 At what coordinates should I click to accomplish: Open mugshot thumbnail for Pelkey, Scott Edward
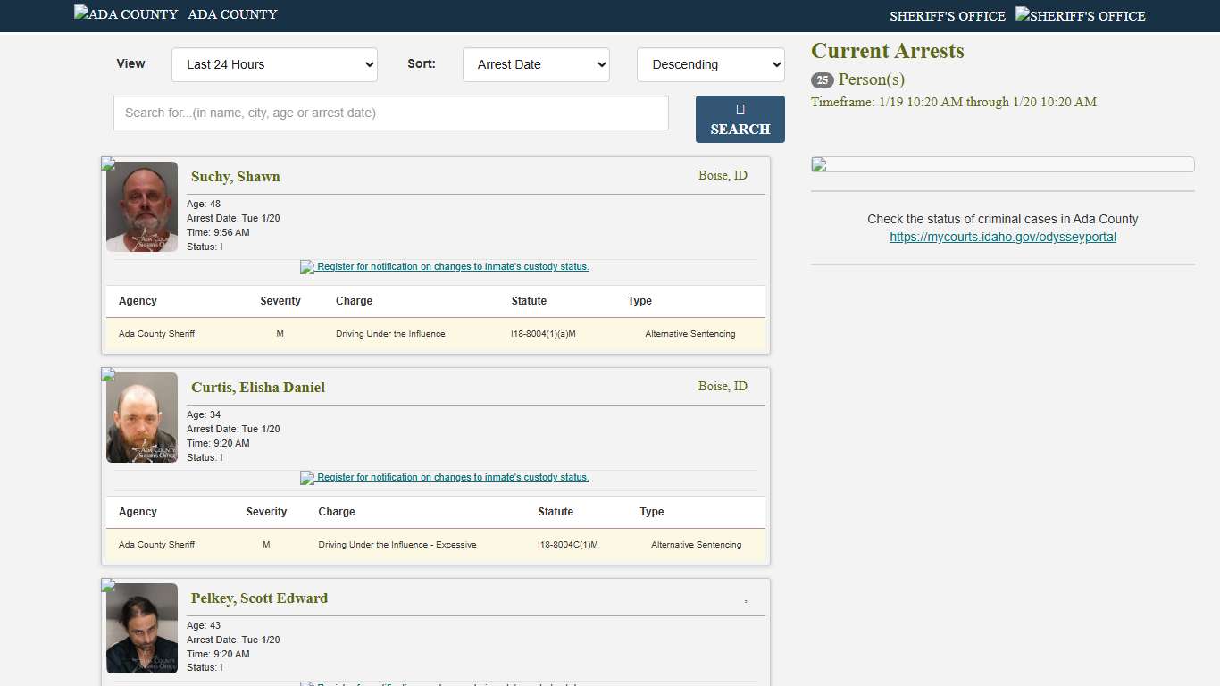pyautogui.click(x=142, y=628)
